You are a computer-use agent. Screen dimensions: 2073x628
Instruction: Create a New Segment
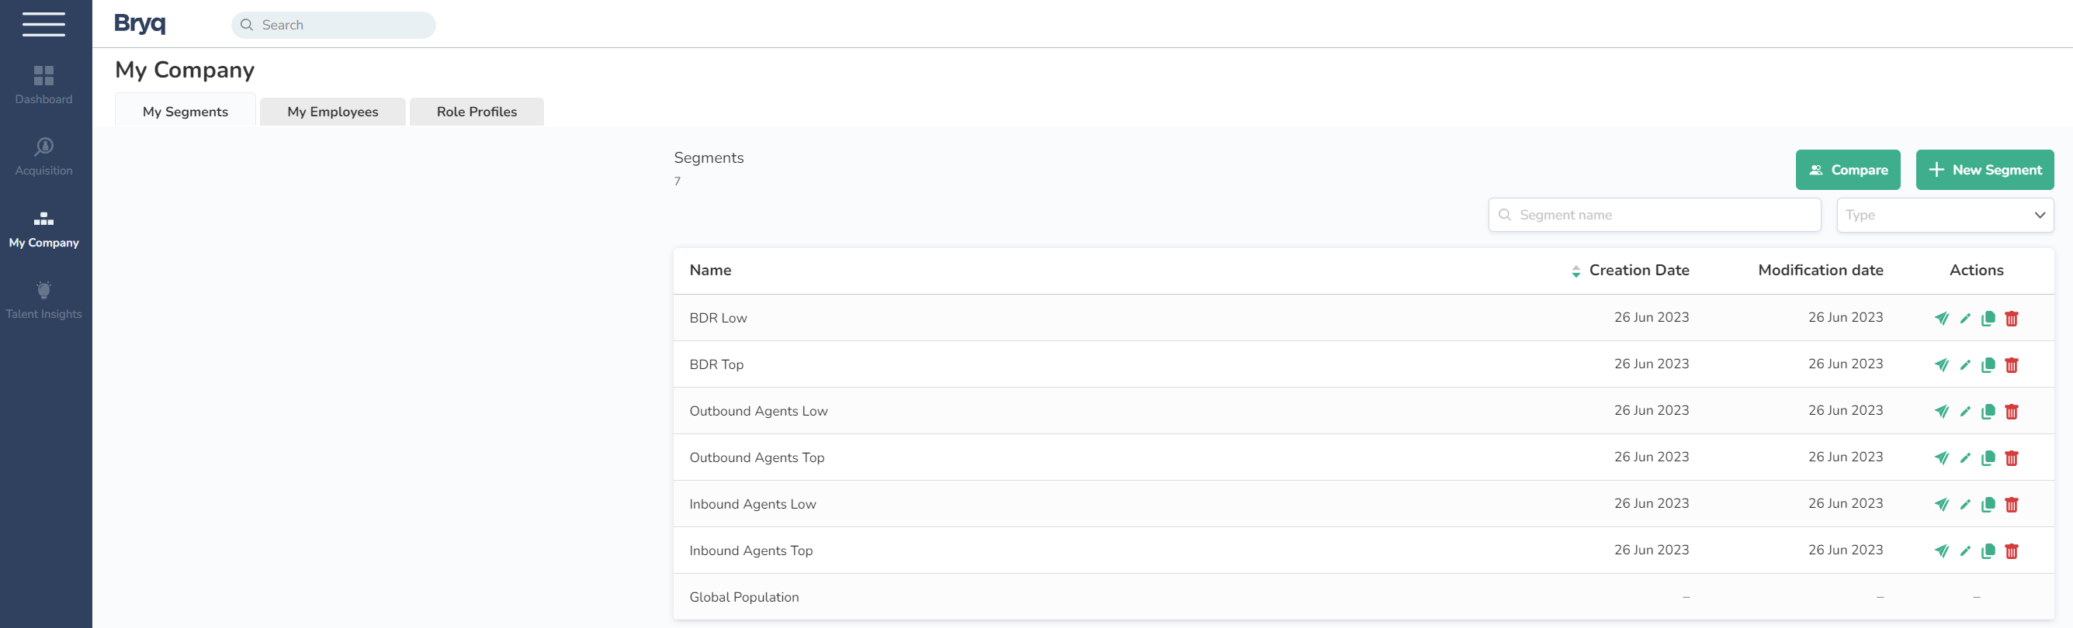(x=1984, y=171)
